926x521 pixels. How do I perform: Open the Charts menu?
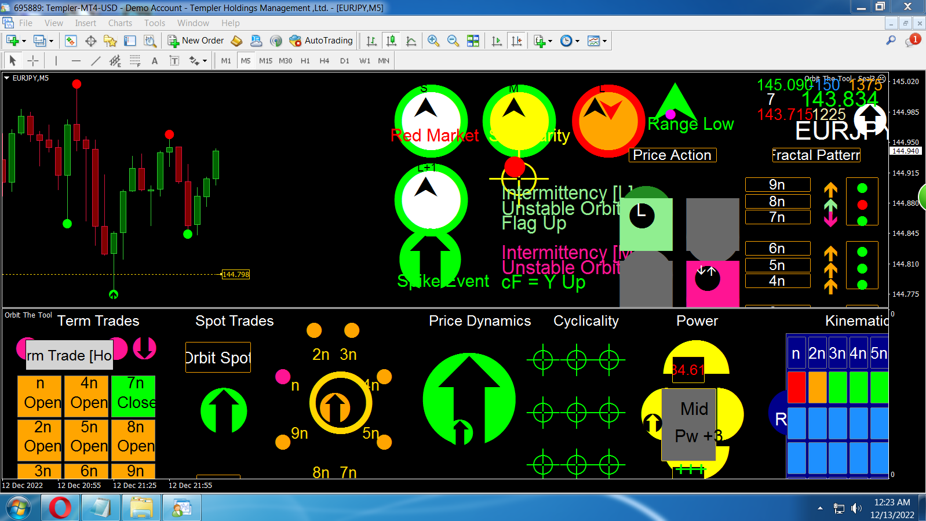point(120,23)
